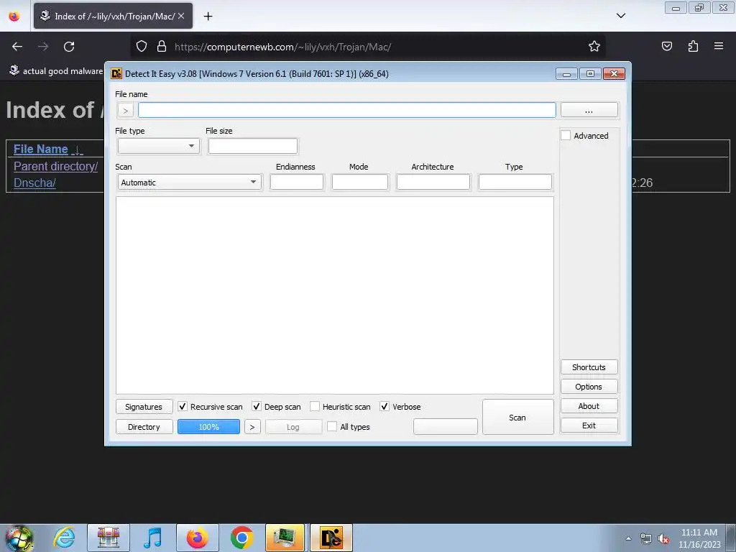This screenshot has height=552, width=736.
Task: Click the Directory button
Action: tap(144, 427)
